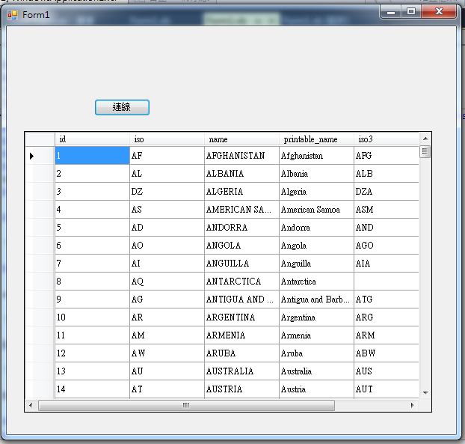Viewport: 465px width, 444px height.
Task: Maximize the Form1 window
Action: click(x=411, y=12)
